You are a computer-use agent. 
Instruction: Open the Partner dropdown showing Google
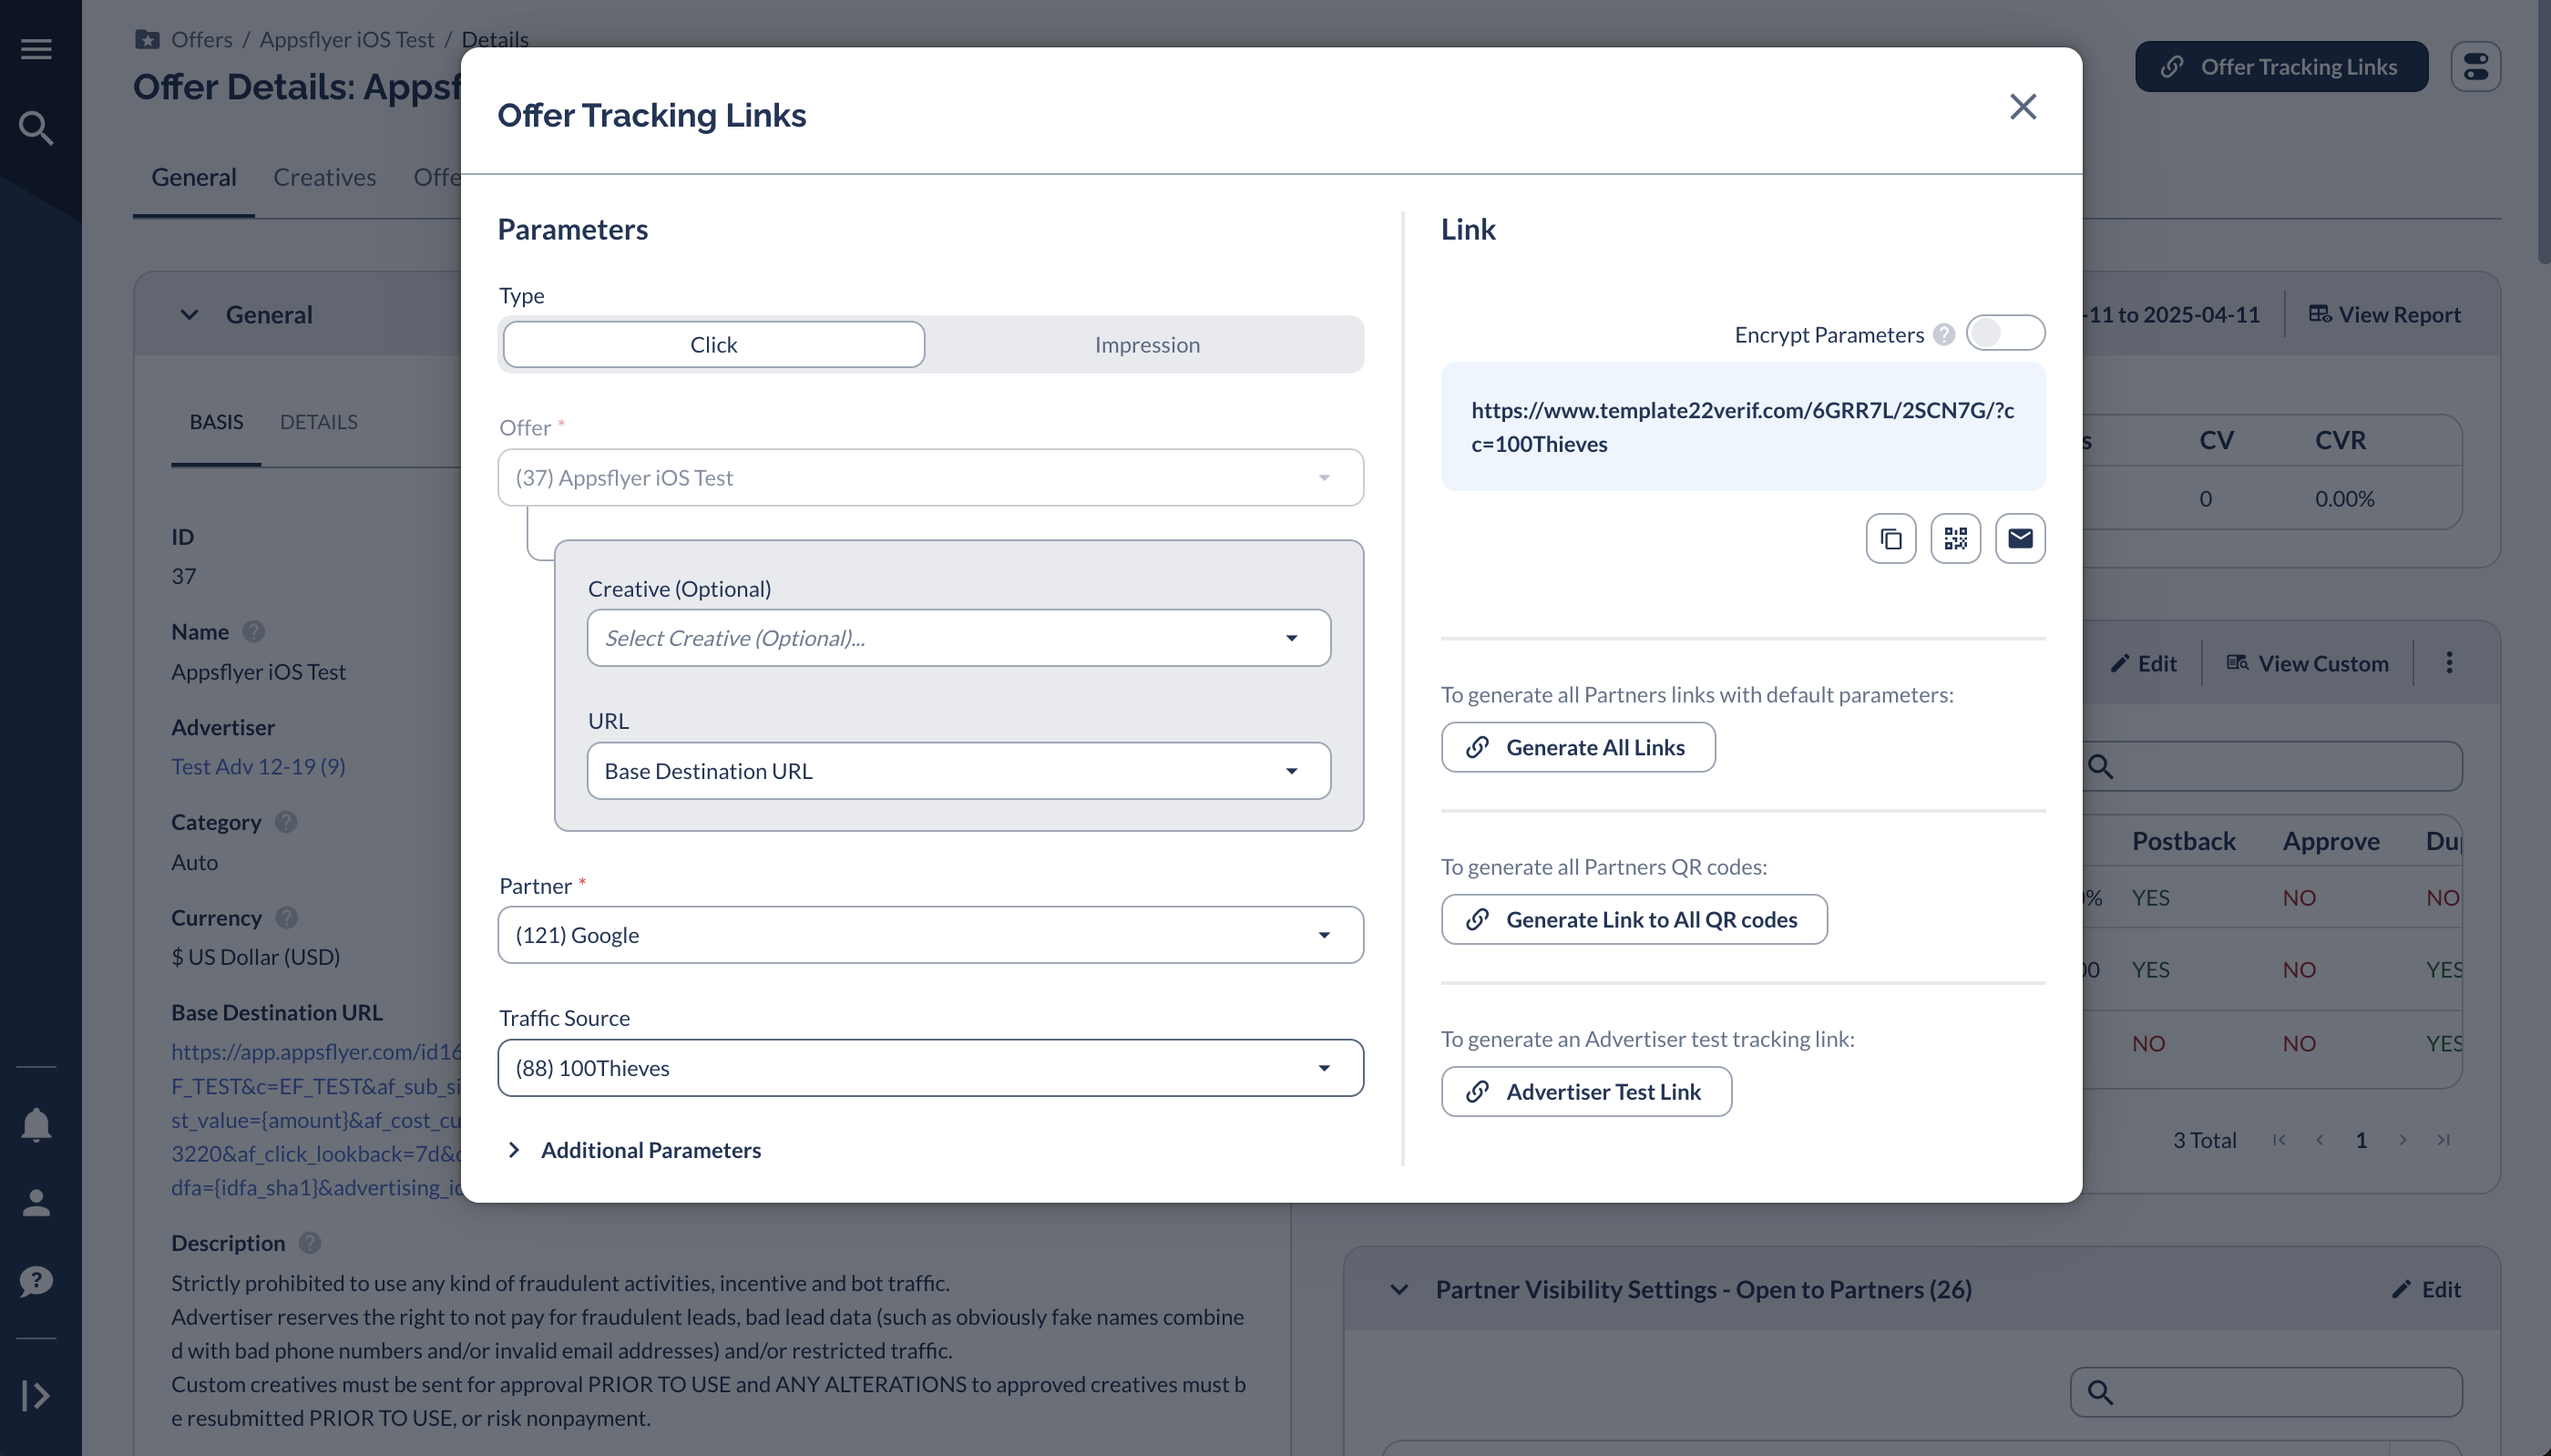pos(930,935)
